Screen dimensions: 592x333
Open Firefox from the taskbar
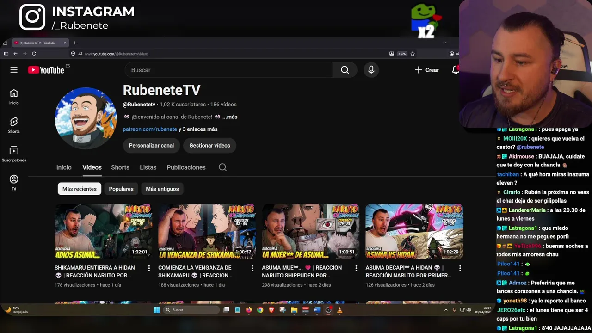pos(249,310)
